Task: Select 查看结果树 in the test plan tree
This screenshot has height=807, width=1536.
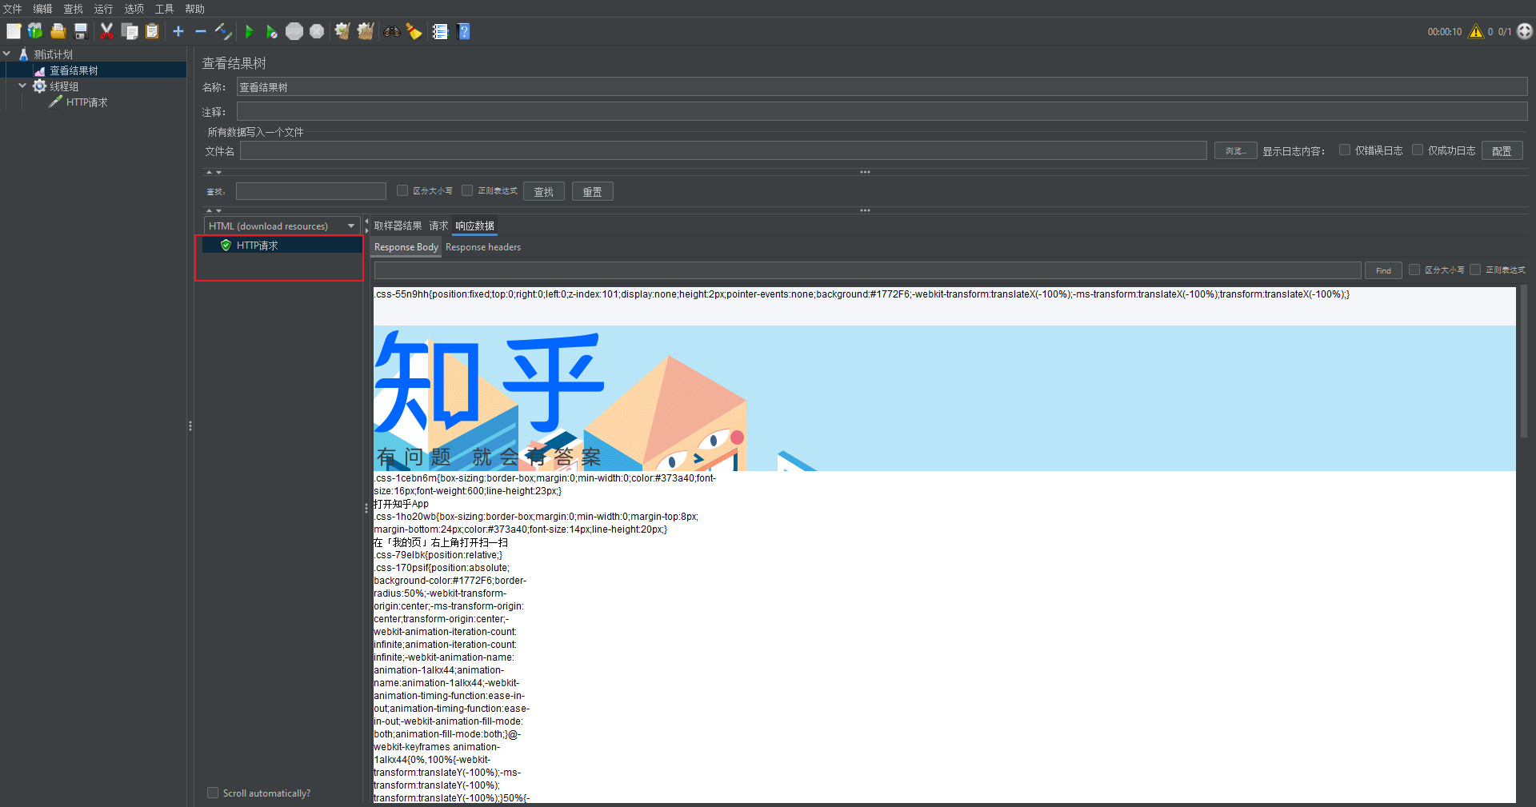Action: tap(74, 70)
